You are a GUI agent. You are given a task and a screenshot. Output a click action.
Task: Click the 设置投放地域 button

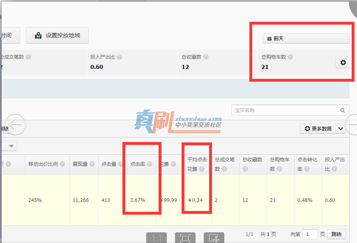click(57, 35)
